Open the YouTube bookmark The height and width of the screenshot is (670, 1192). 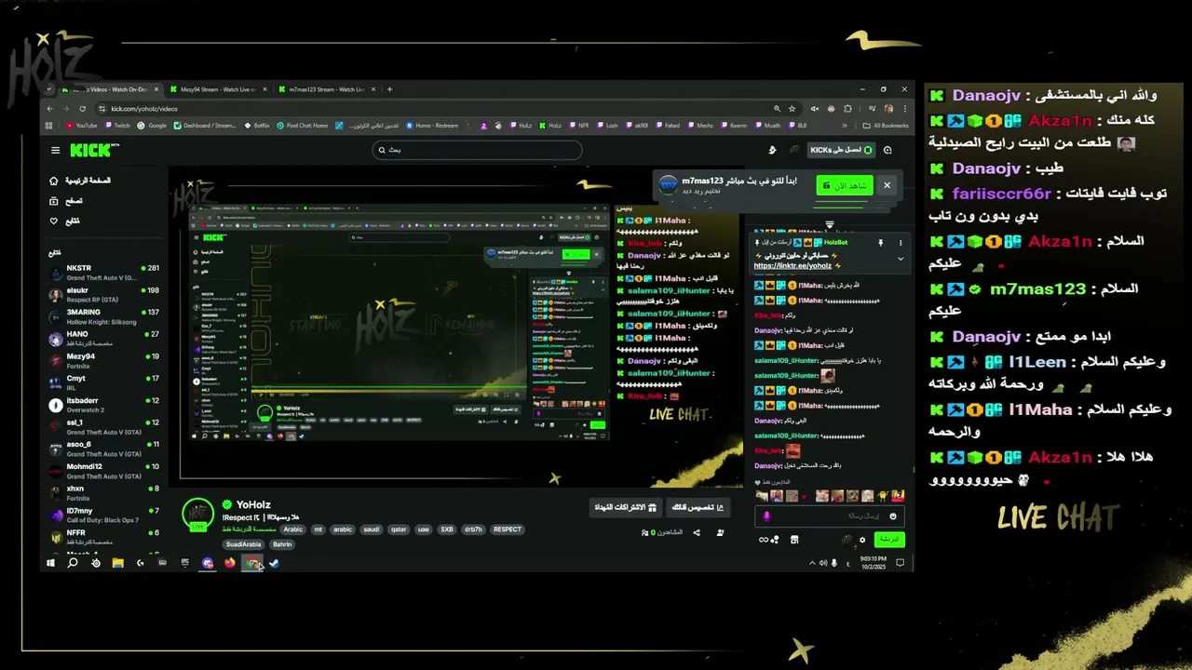click(81, 126)
